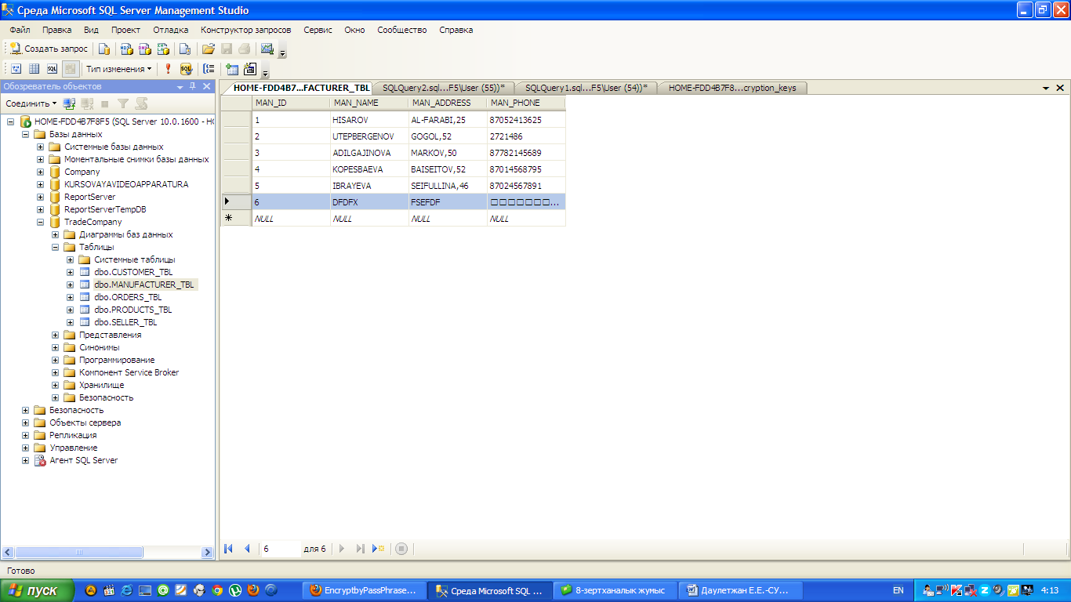The height and width of the screenshot is (602, 1071).
Task: Expand the Company database node
Action: 41,172
